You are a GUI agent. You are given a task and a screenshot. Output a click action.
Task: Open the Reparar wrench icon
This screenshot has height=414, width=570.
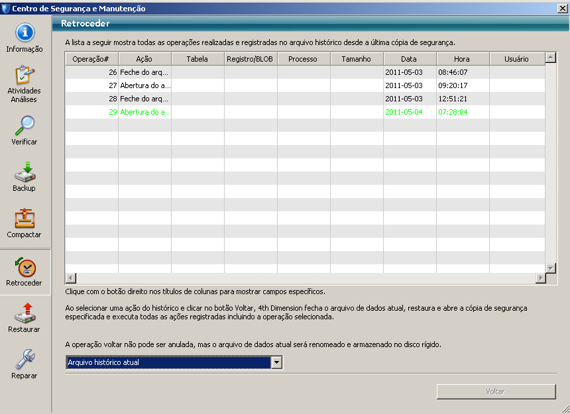click(25, 359)
